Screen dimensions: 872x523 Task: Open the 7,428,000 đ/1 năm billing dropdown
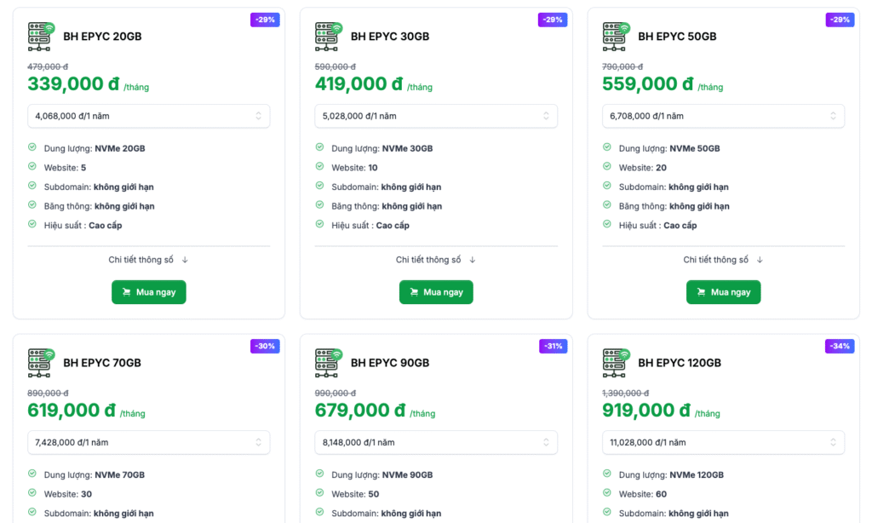148,442
